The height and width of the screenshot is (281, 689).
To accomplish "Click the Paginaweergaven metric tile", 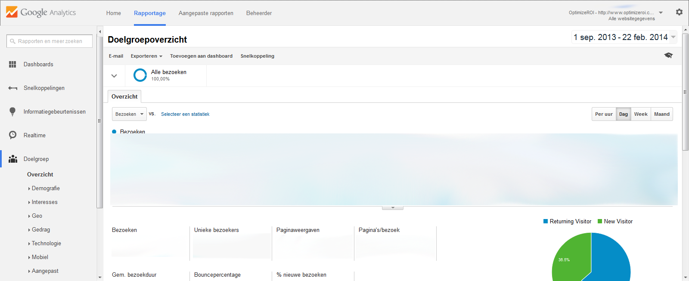I will click(x=313, y=243).
